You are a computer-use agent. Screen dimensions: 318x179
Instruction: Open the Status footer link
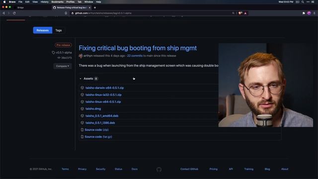pyautogui.click(x=118, y=169)
